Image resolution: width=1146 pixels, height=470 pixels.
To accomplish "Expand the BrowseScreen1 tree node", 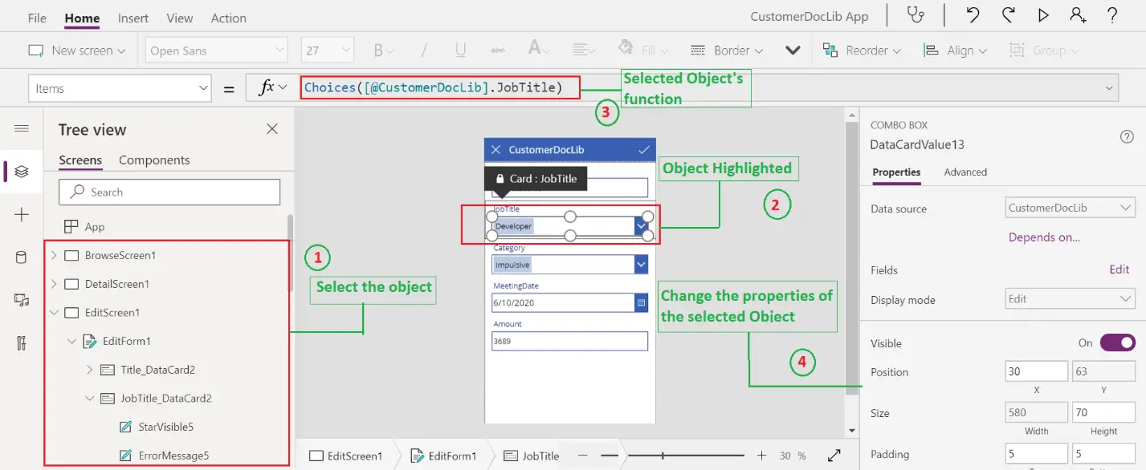I will (54, 255).
